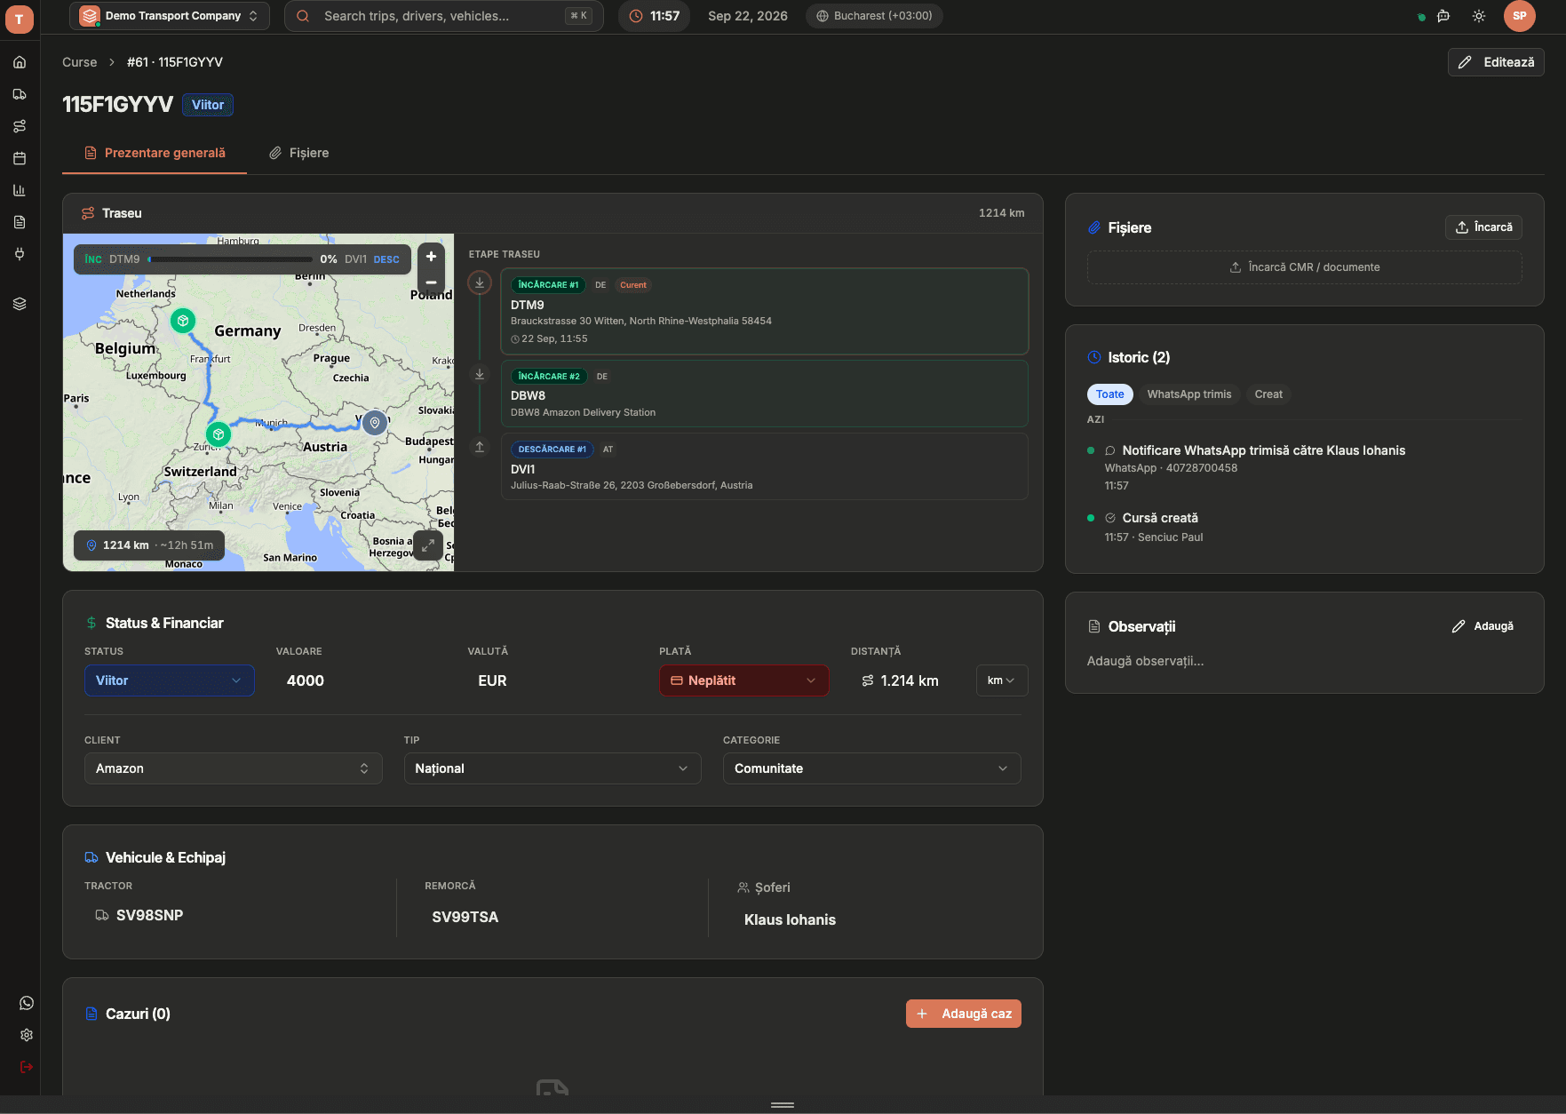Click the Bucharest timezone selector
The height and width of the screenshot is (1114, 1566).
tap(874, 16)
